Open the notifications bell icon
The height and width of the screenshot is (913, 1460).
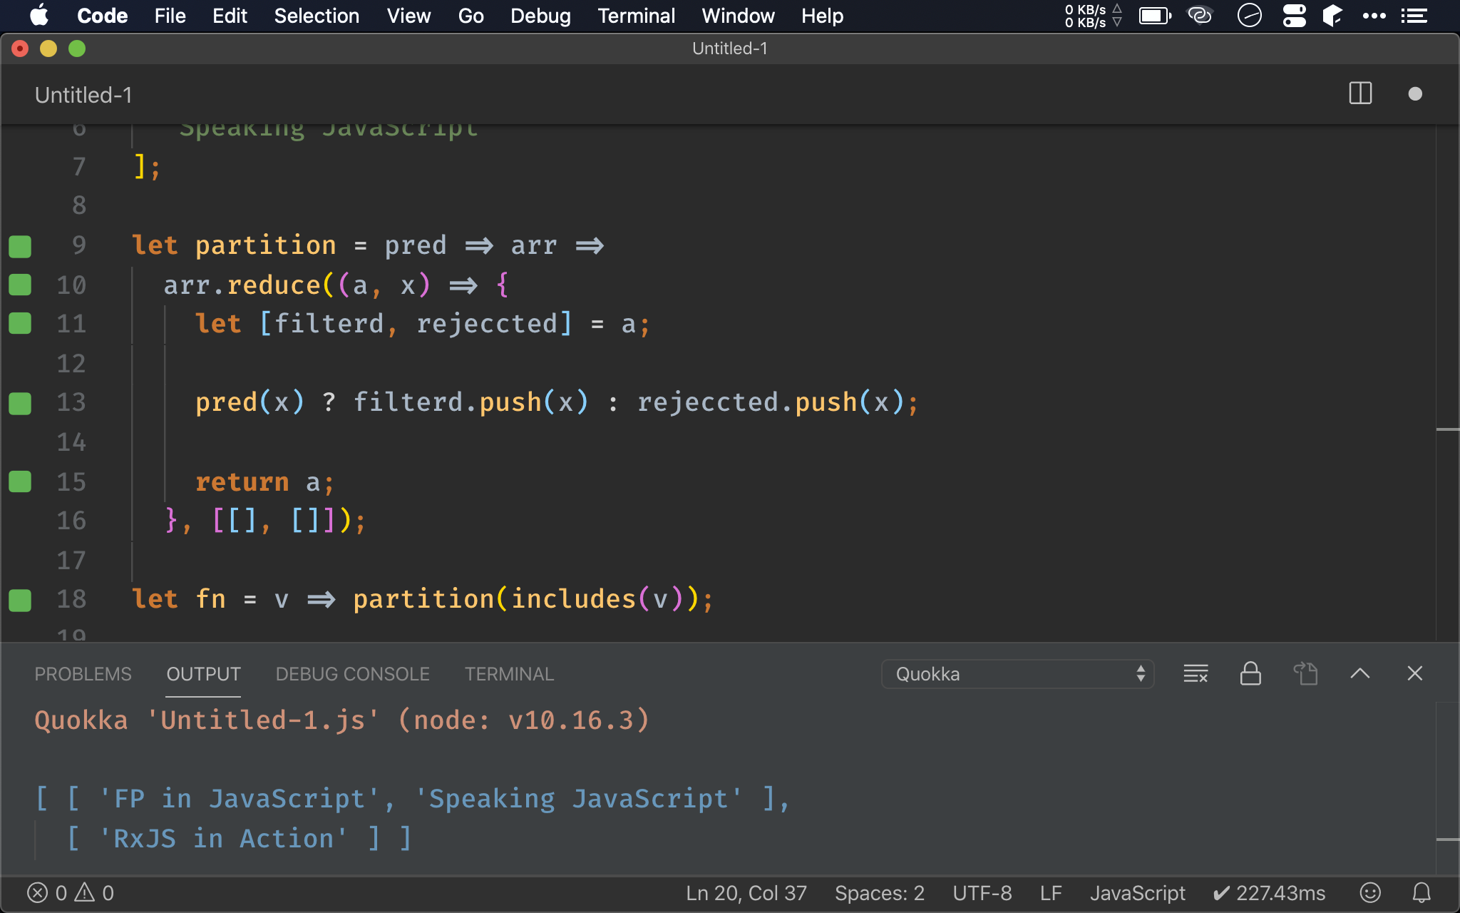(x=1422, y=893)
